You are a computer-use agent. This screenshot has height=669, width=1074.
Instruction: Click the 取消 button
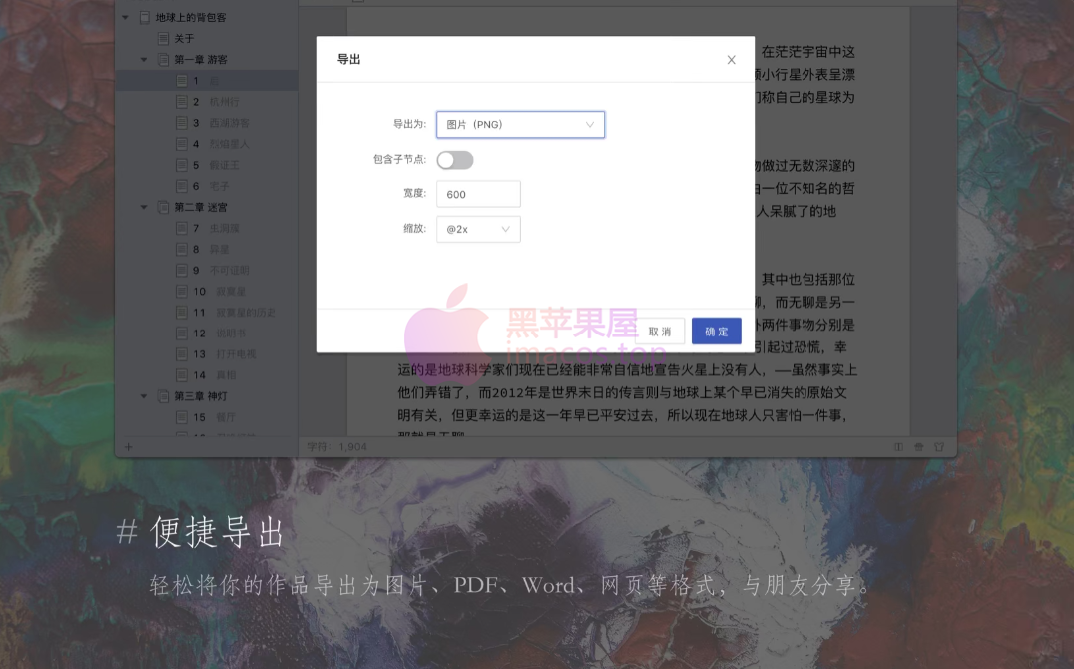tap(660, 332)
